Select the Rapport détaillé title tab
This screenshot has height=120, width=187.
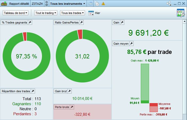click(19, 4)
